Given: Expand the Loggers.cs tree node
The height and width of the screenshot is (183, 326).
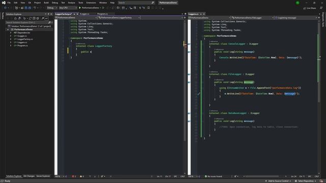Looking at the screenshot, I should coord(11,42).
